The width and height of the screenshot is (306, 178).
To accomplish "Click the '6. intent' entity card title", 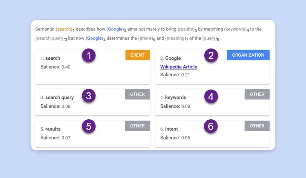I will (x=169, y=129).
